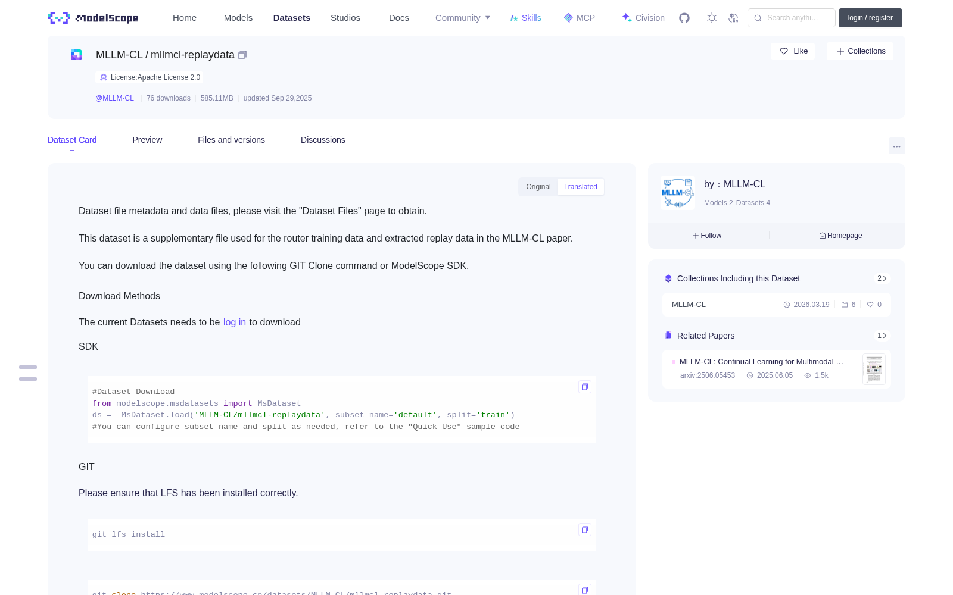The height and width of the screenshot is (595, 953).
Task: Copy the SDK dataset download code
Action: click(585, 387)
